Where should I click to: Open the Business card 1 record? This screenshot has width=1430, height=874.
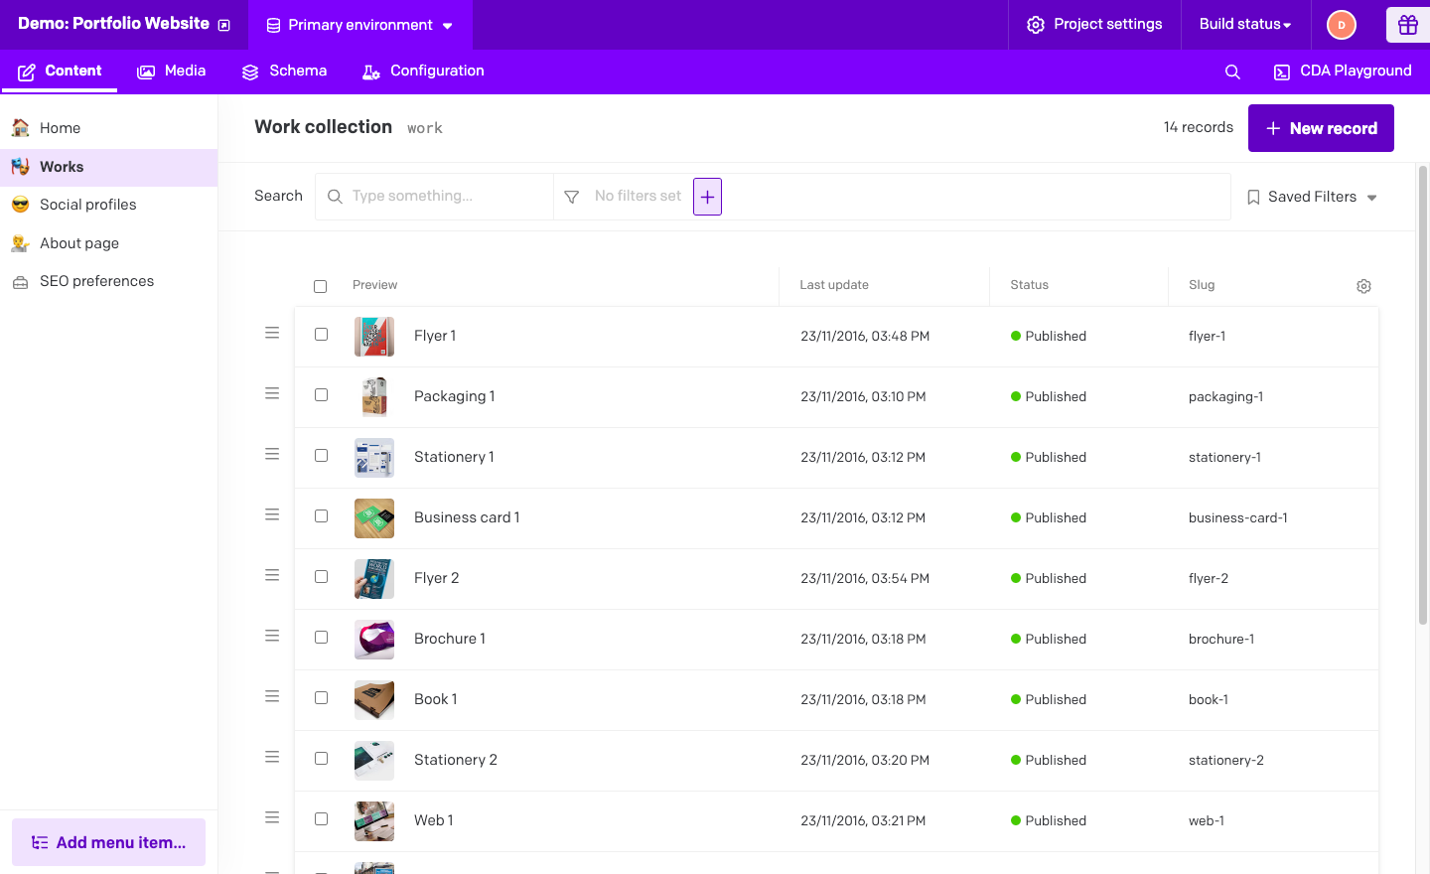(467, 517)
